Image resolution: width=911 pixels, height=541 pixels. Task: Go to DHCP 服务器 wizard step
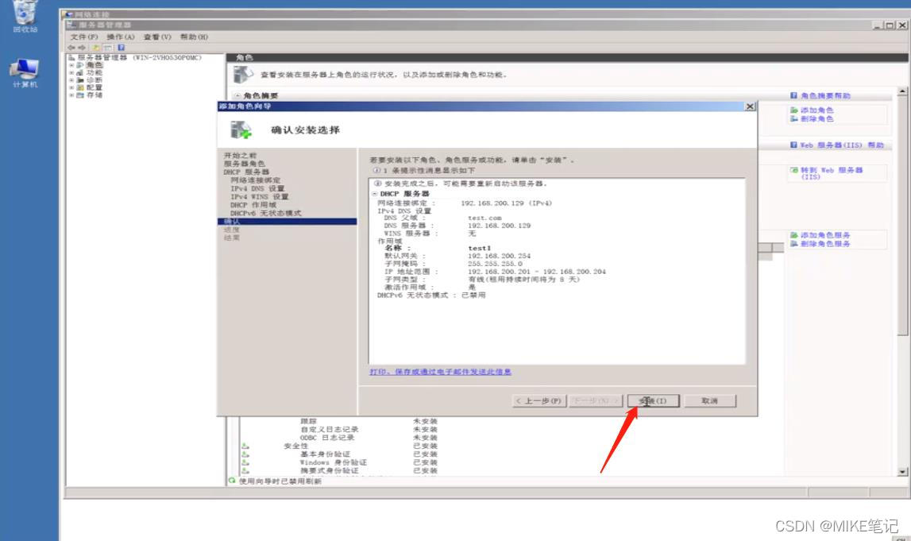click(246, 172)
